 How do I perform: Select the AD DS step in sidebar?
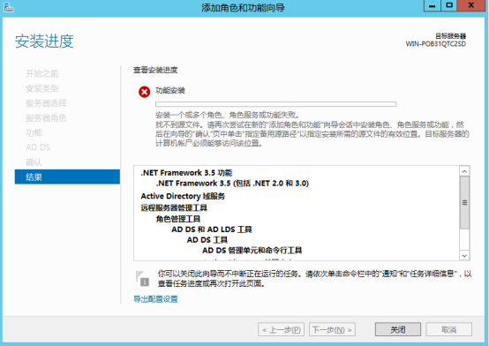point(38,147)
